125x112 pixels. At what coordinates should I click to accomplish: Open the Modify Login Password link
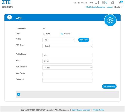tap(95, 7)
